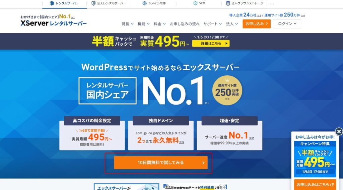Screen dimensions: 343x190
Task: Click the cube icon beside VPS
Action: click(195, 3)
